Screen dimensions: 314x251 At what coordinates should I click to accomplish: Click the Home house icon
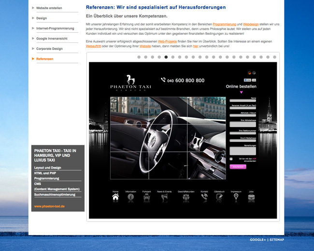click(115, 197)
